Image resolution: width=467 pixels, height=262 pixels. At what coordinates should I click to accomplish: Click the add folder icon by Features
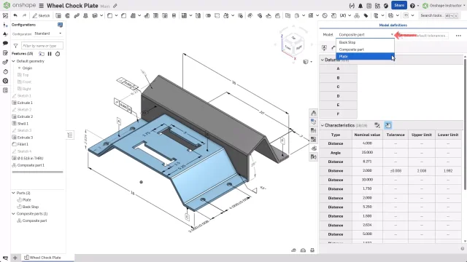[42, 54]
